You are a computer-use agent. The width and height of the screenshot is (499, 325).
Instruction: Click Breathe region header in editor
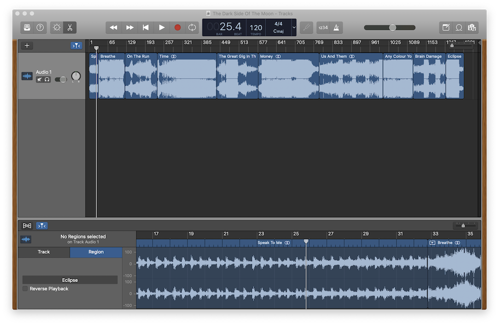pos(445,243)
